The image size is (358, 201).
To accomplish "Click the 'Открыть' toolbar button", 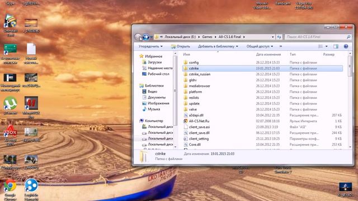I will (x=180, y=46).
